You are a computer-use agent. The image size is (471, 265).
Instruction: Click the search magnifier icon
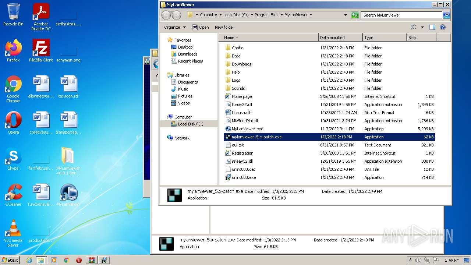click(446, 15)
